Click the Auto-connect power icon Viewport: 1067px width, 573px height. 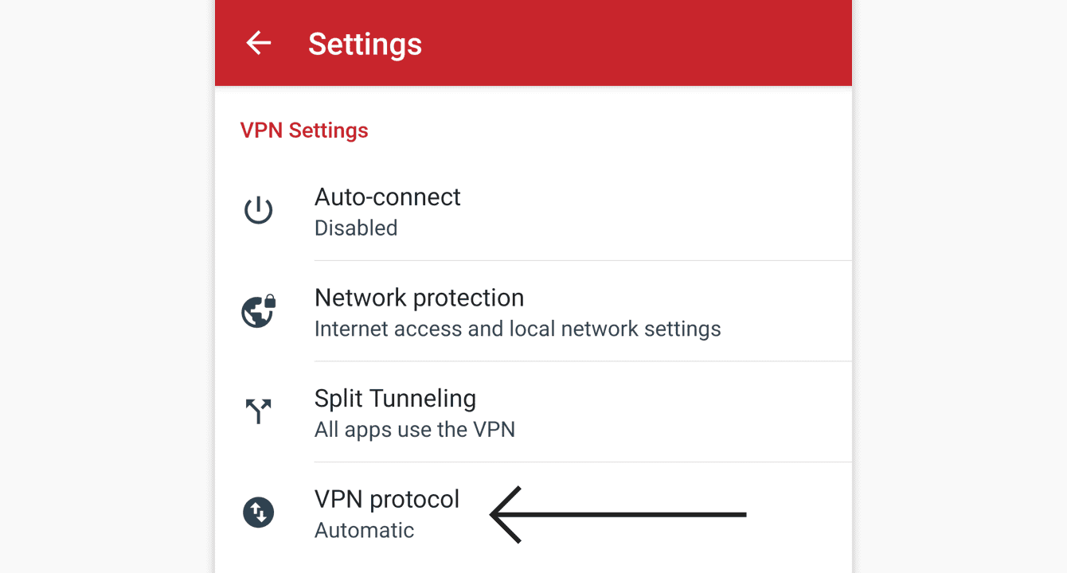point(258,210)
